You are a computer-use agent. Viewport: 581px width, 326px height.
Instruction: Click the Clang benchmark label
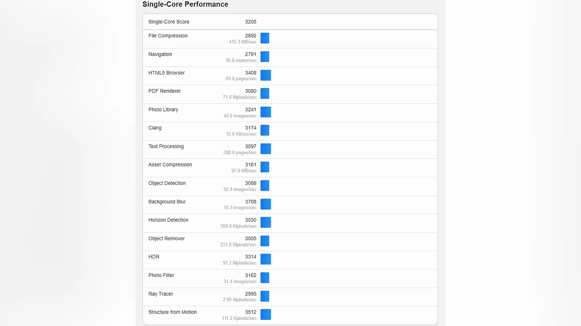coord(155,128)
